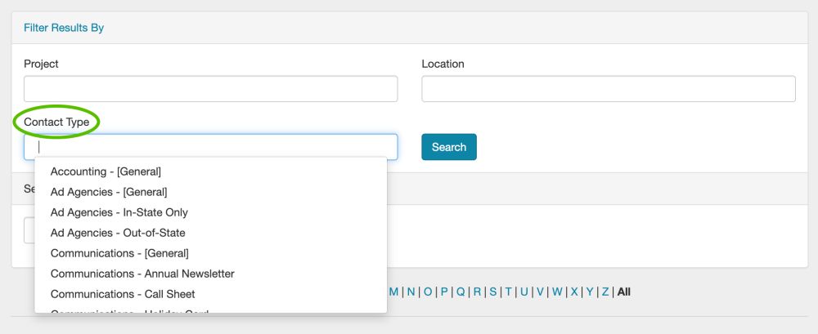Viewport: 818px width, 334px height.
Task: Select the letter X filter link
Action: click(x=574, y=292)
